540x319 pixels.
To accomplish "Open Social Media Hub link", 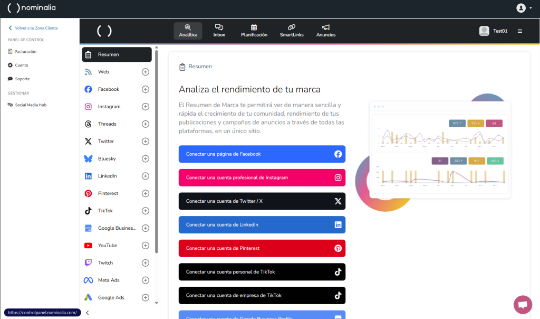I will tap(27, 105).
